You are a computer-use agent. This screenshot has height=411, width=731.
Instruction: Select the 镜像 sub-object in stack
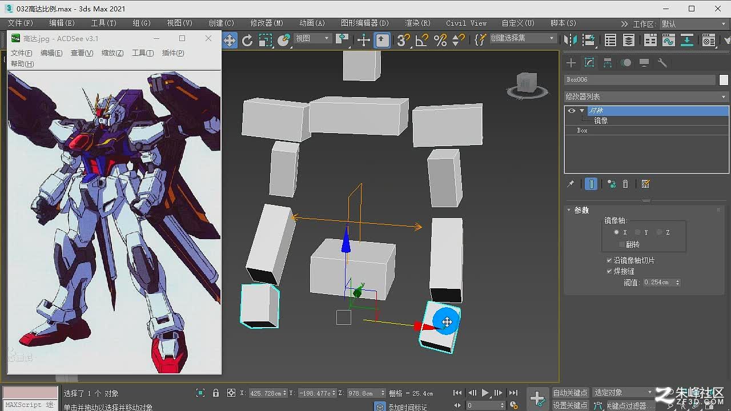pos(601,120)
